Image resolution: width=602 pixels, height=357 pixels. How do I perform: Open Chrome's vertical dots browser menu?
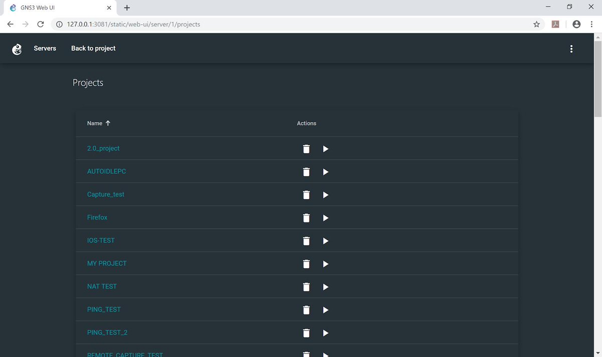pos(591,24)
